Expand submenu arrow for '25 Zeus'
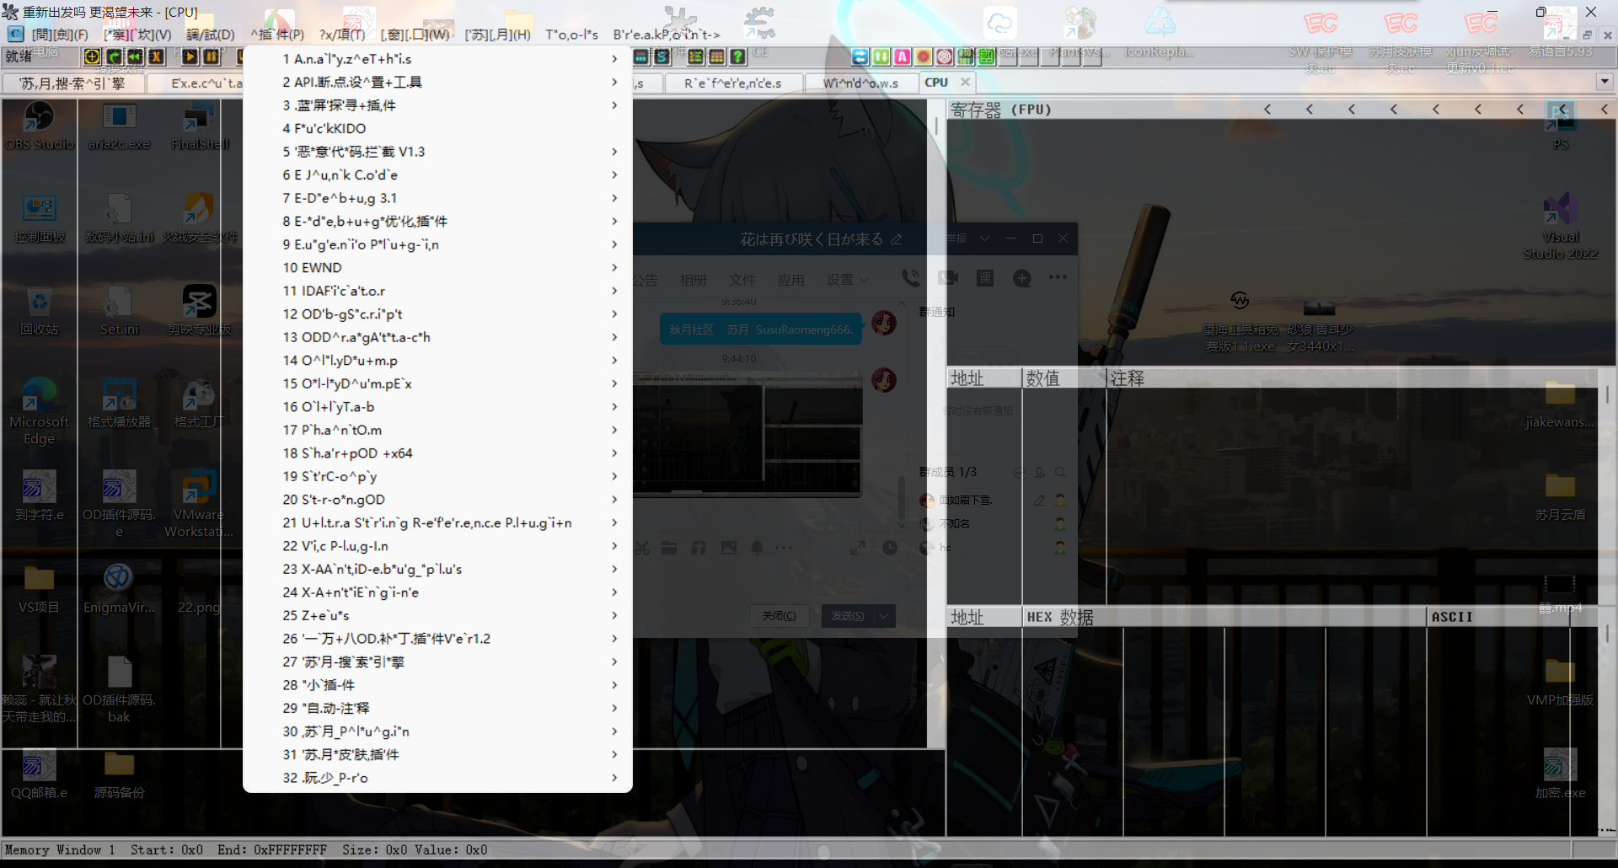This screenshot has height=868, width=1618. click(x=614, y=615)
